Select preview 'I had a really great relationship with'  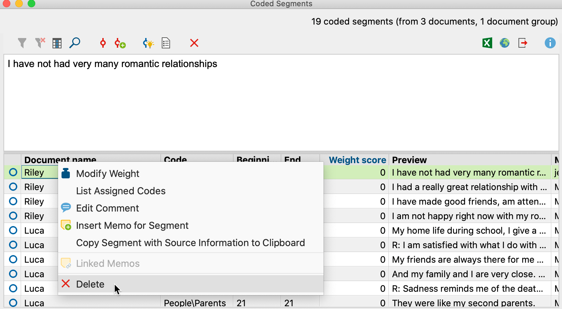click(470, 187)
